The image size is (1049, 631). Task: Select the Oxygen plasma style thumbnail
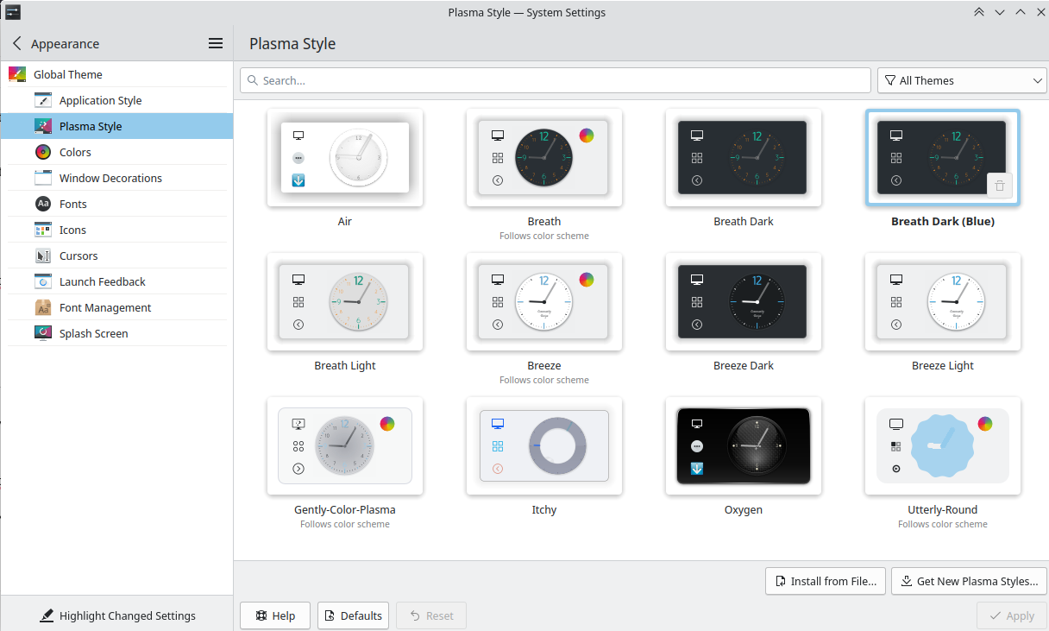coord(744,445)
